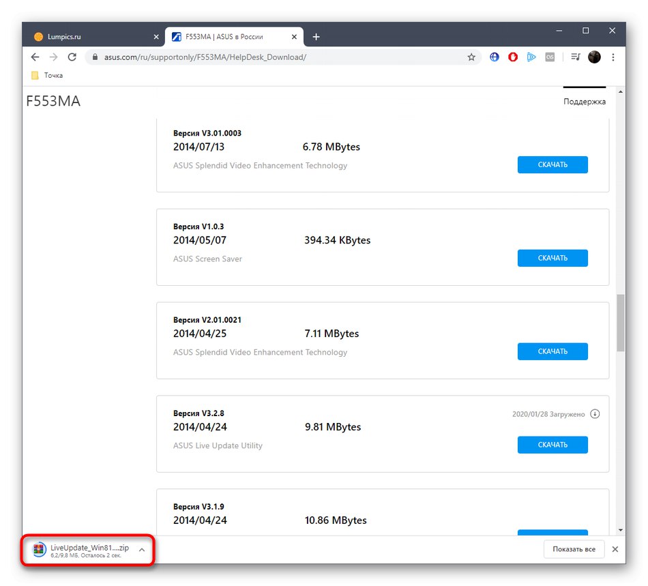Image resolution: width=648 pixels, height=586 pixels.
Task: Bookmark this page using the star icon
Action: [x=471, y=57]
